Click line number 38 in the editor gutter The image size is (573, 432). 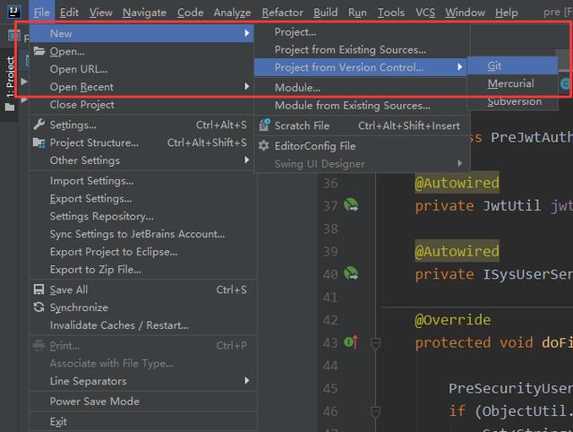[330, 229]
